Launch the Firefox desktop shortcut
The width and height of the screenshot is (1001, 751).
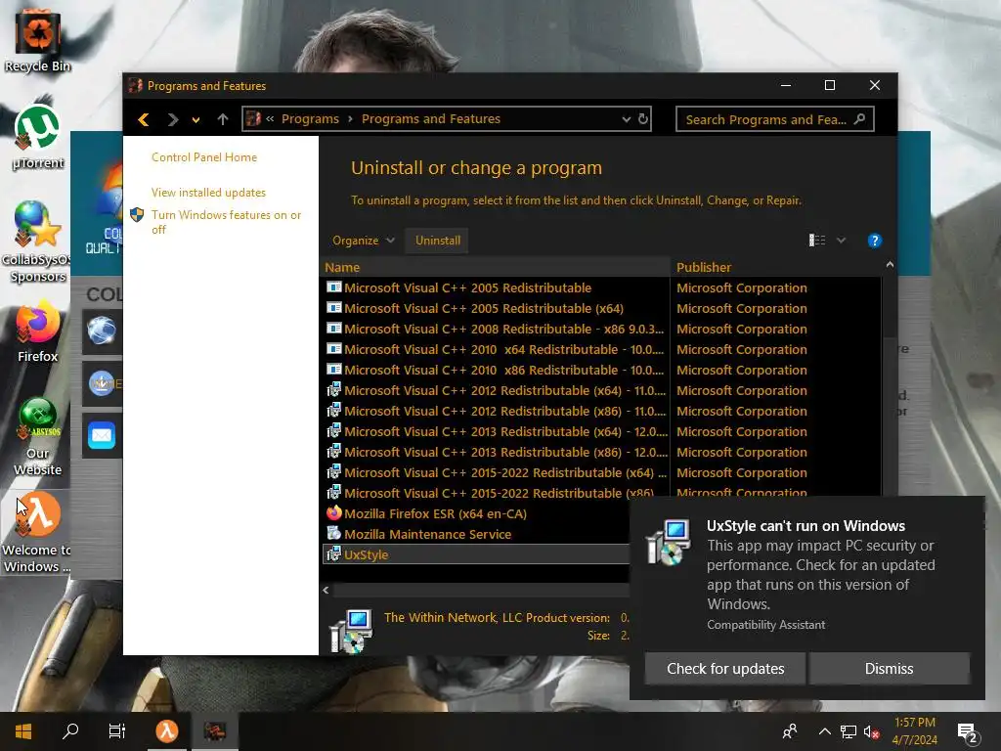click(x=38, y=332)
